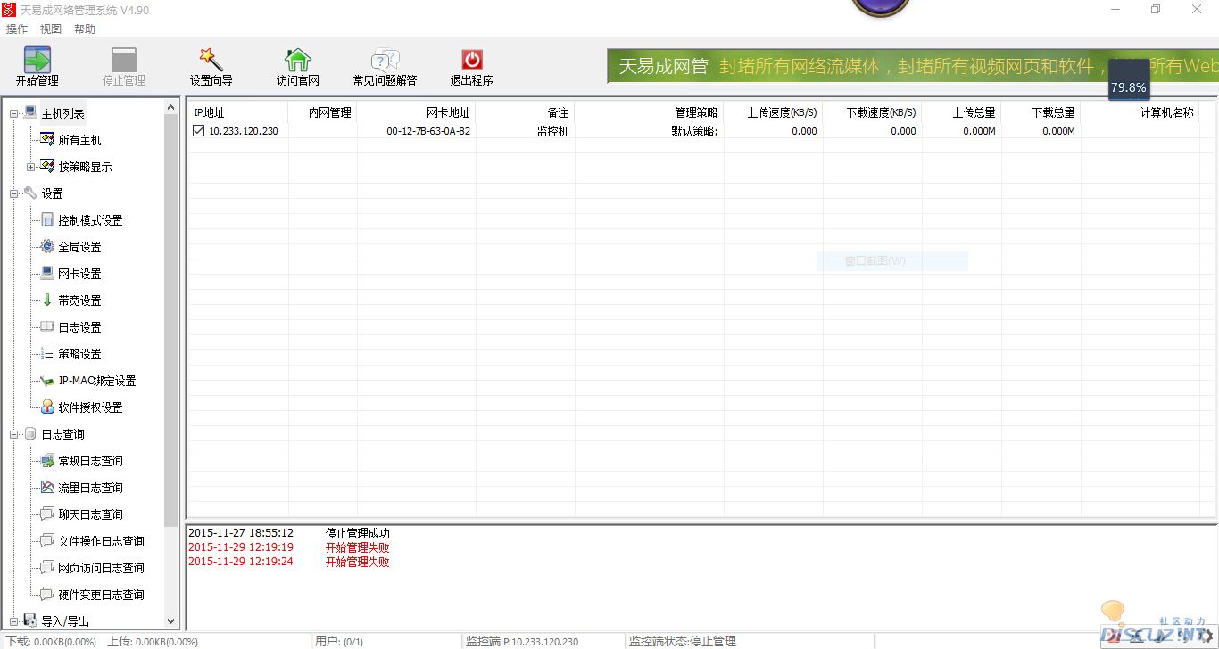Open the 设置向导 setup wizard
Screen dimensions: 1219x649
click(211, 61)
